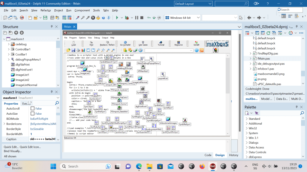Toggle the AutoSize property checkbox
307x172 pixels.
pyautogui.click(x=33, y=113)
